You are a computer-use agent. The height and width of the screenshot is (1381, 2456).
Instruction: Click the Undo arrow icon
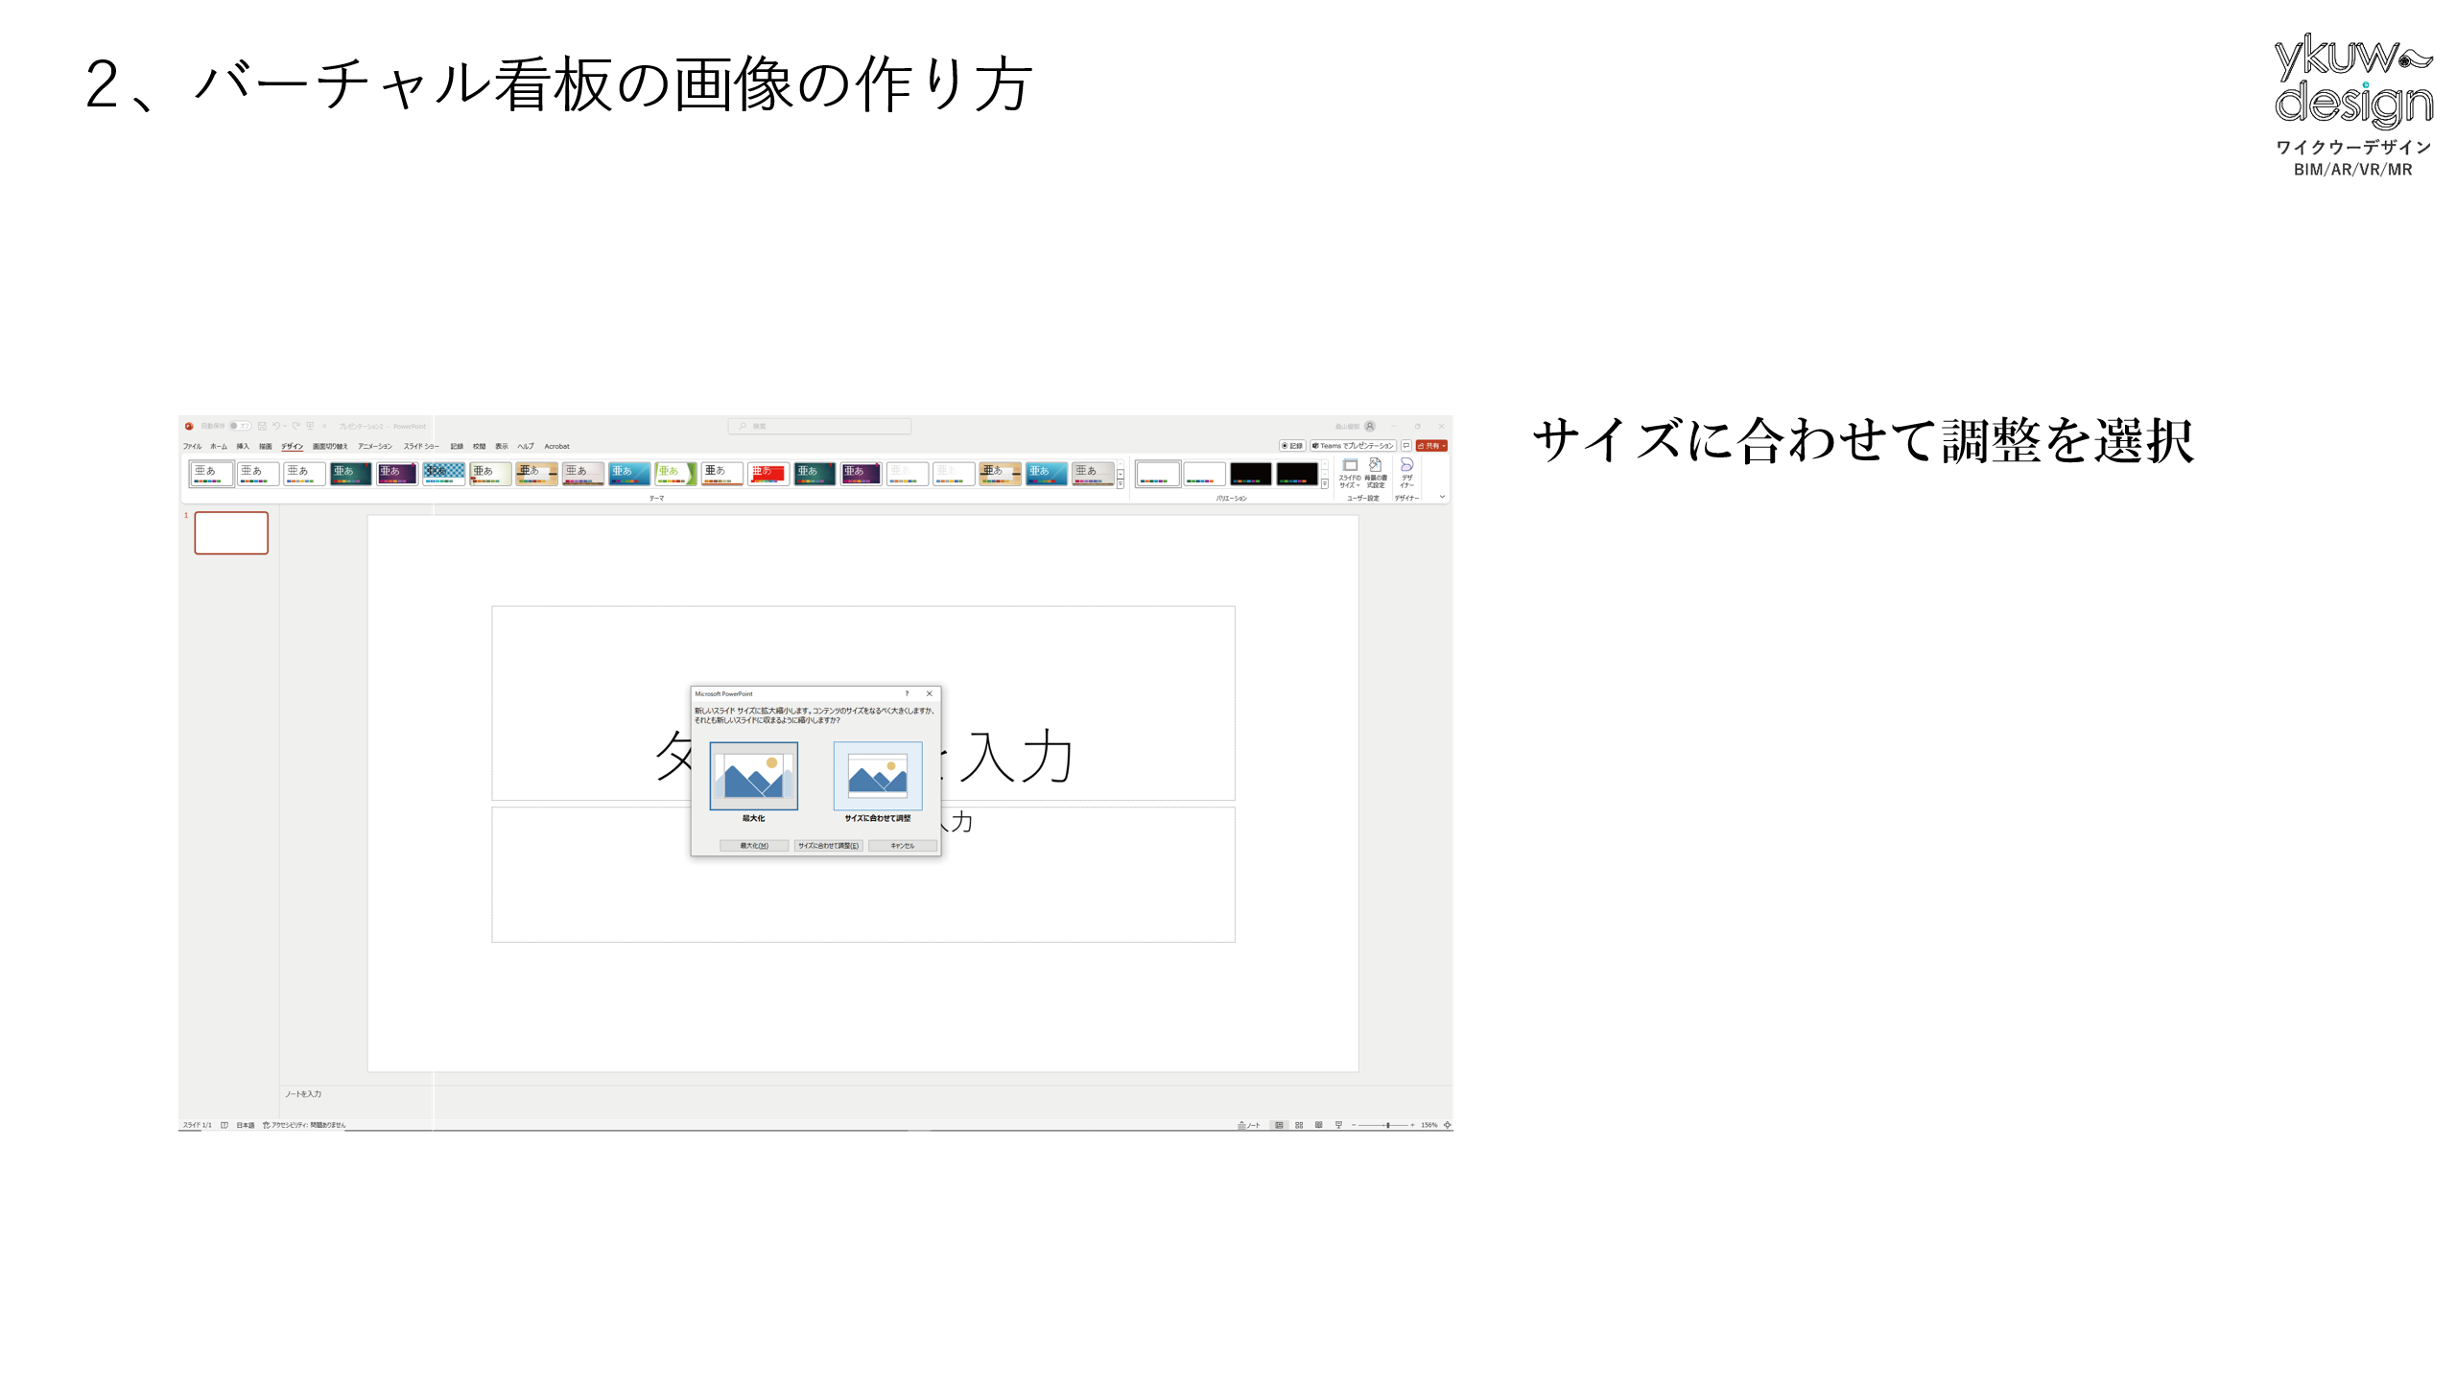click(x=275, y=426)
